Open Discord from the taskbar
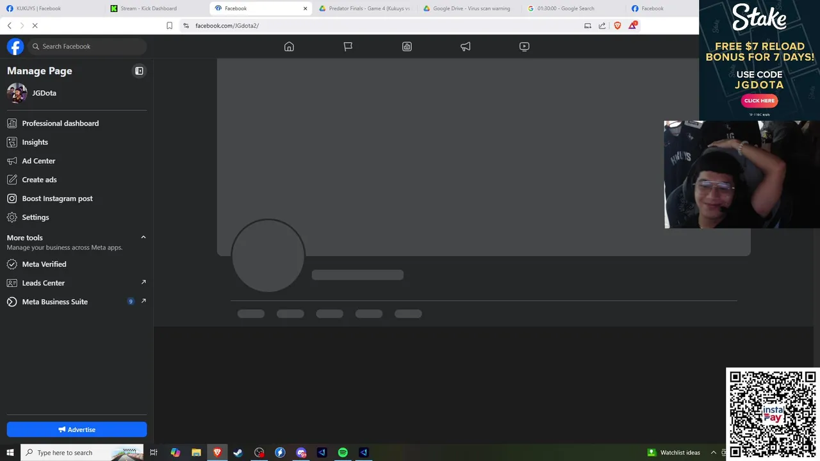 301,453
